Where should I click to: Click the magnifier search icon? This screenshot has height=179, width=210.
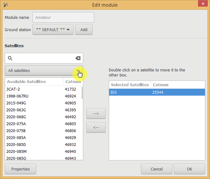[x=10, y=58]
